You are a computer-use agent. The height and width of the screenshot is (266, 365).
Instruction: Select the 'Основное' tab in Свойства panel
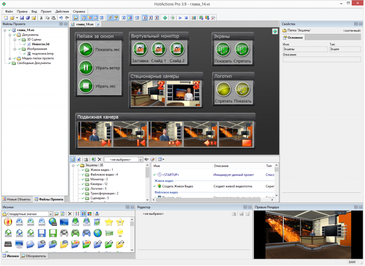(293, 37)
